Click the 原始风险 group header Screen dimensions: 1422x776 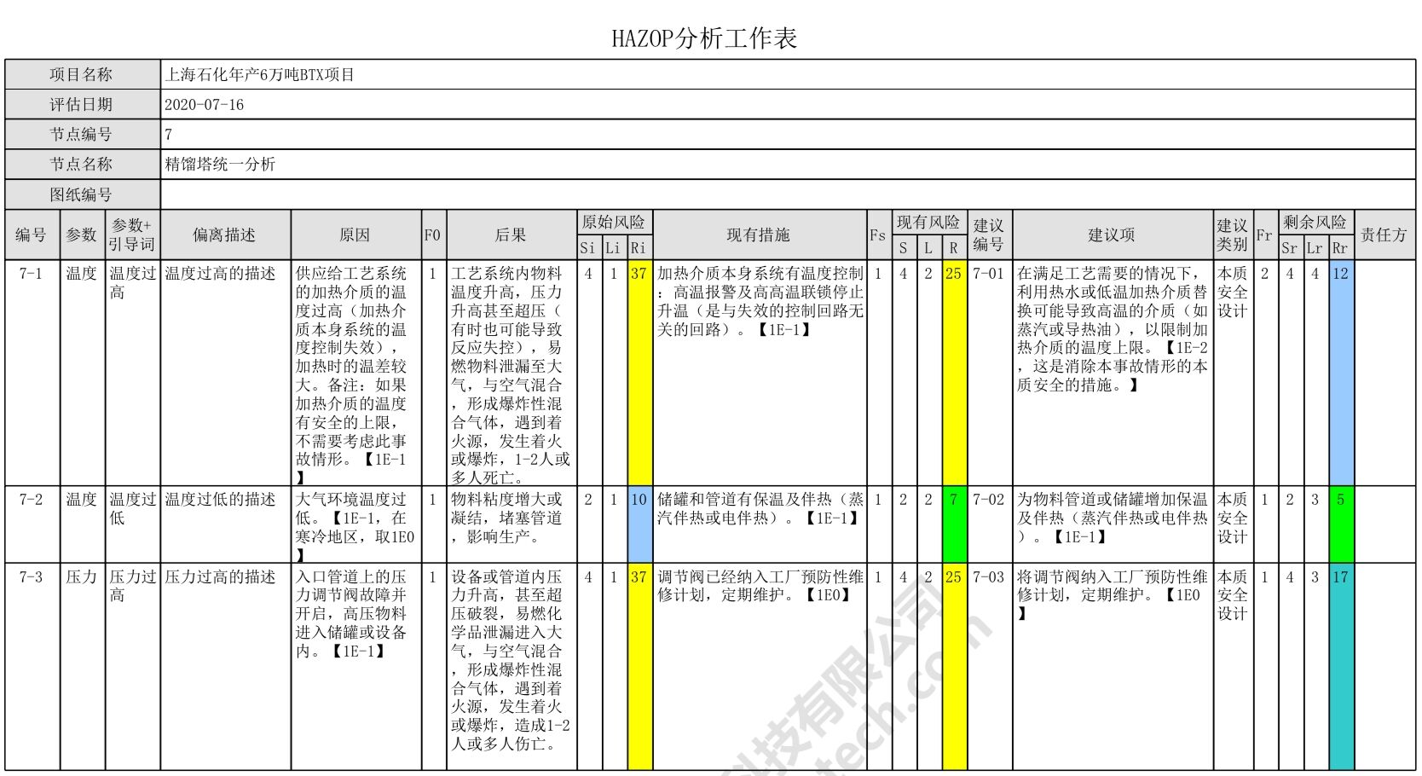click(x=614, y=223)
